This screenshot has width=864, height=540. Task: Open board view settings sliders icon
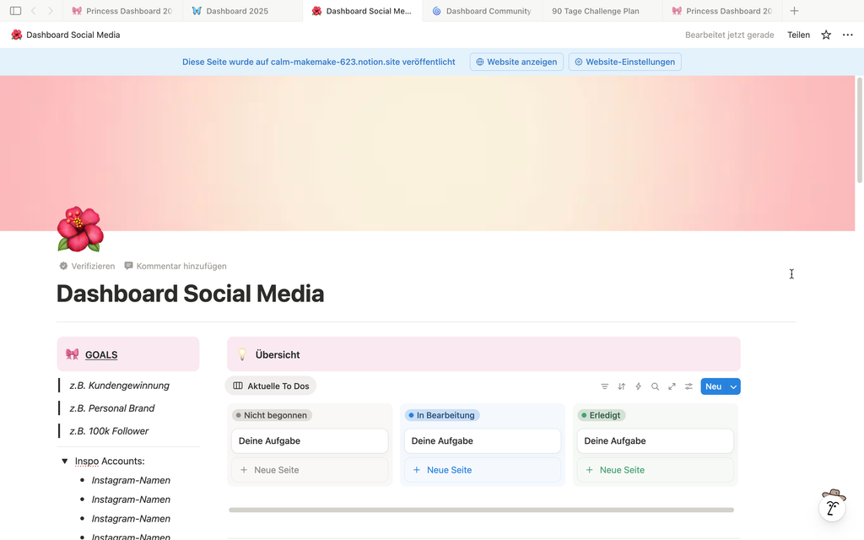click(688, 386)
